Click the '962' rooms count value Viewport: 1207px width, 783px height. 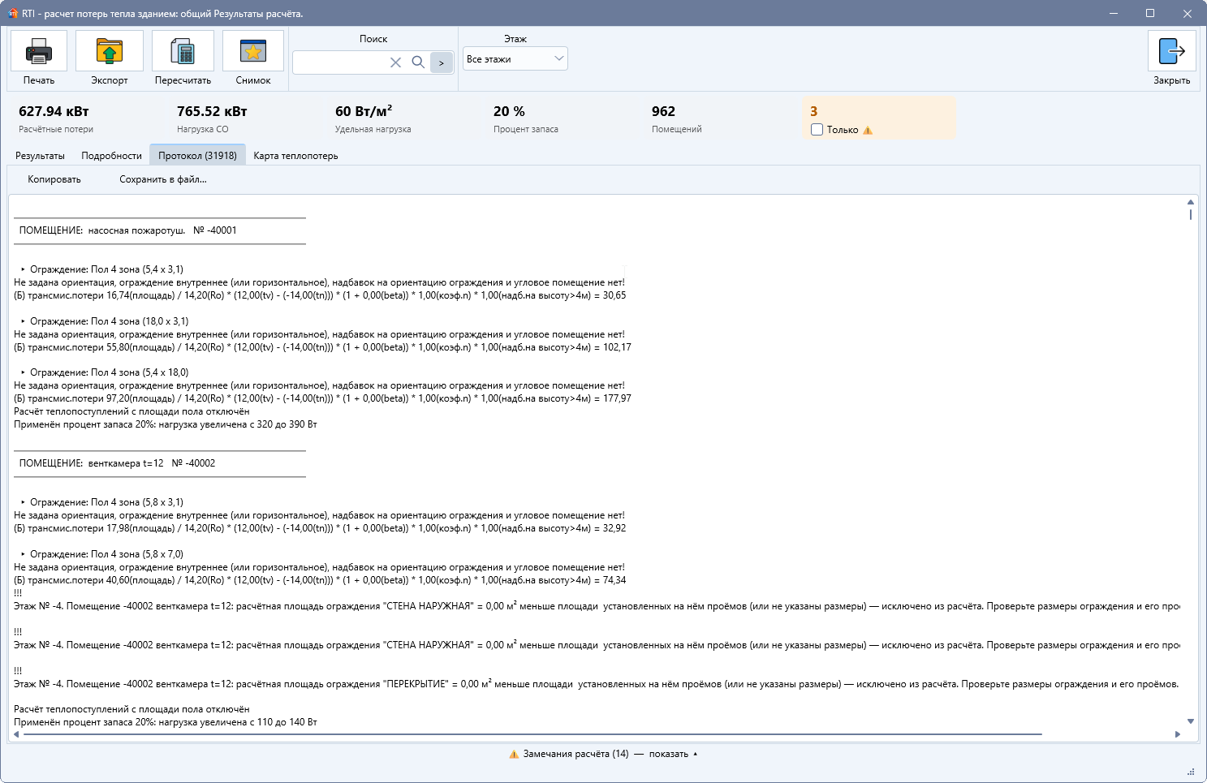663,111
